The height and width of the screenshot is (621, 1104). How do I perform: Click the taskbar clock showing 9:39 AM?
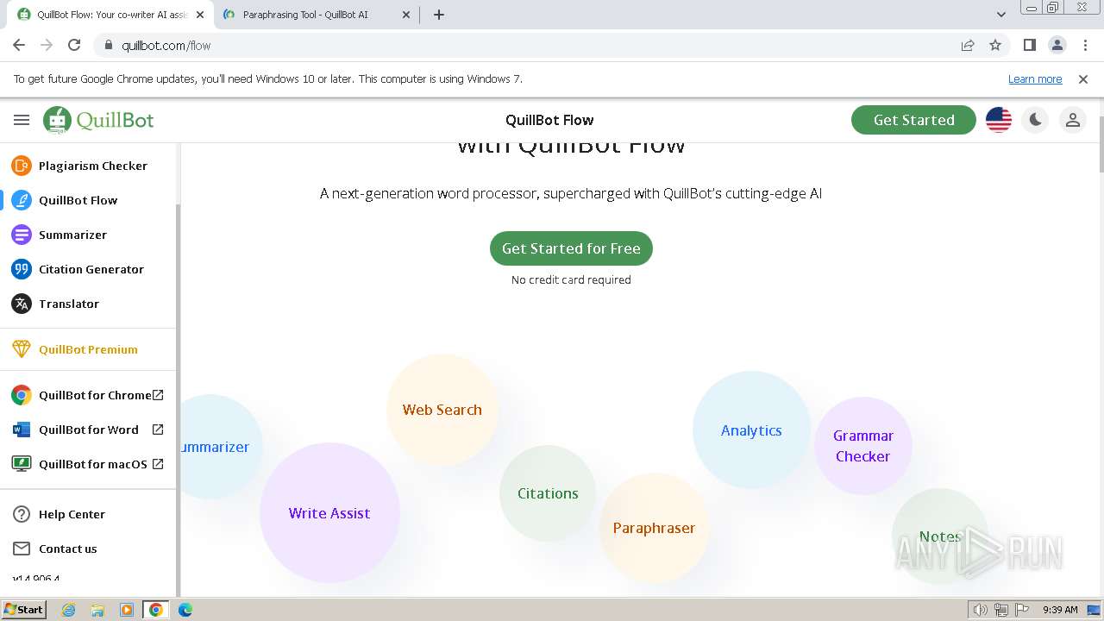[x=1060, y=610]
